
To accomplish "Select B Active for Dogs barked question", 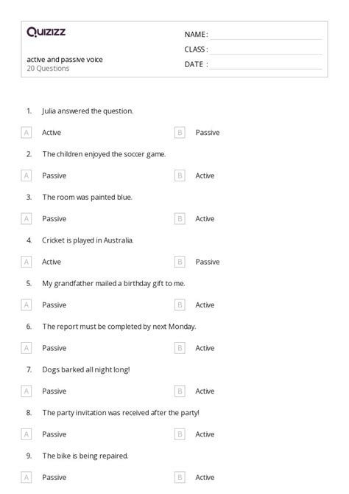I will (x=180, y=392).
